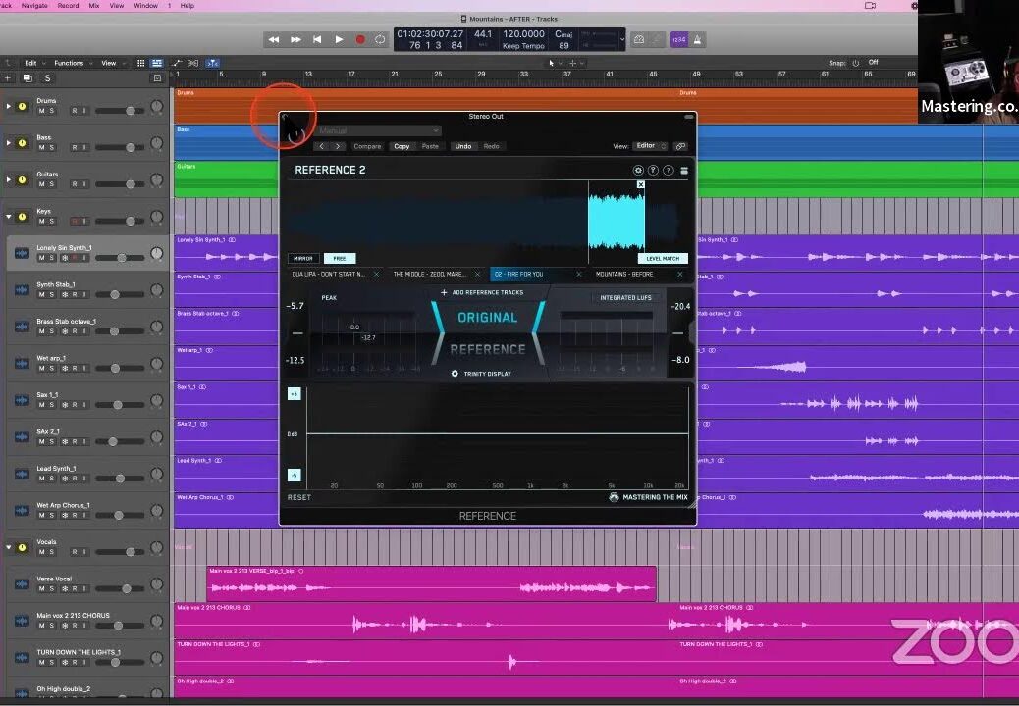
Task: Open the Help menu
Action: pos(188,5)
